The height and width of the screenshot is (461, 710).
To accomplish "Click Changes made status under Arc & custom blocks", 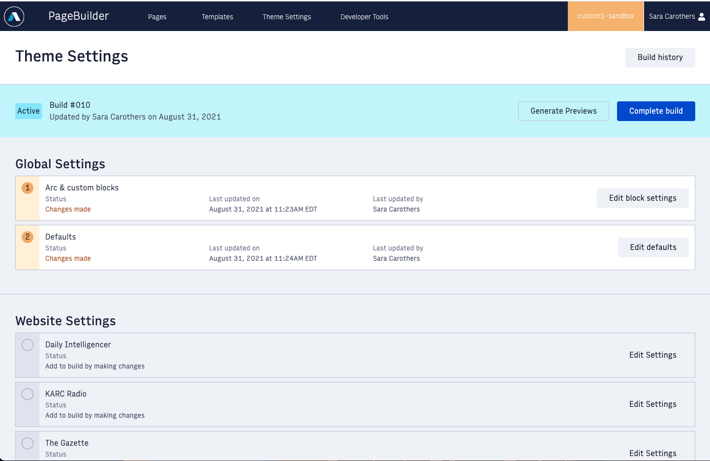I will pyautogui.click(x=68, y=210).
